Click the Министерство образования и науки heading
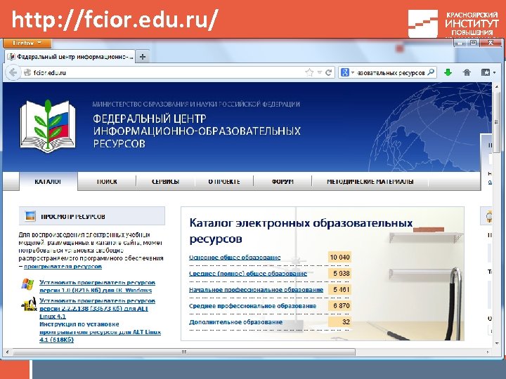This screenshot has width=506, height=379. coord(196,104)
